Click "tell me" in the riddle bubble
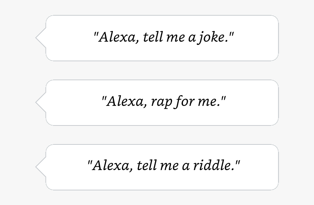The image size is (314, 205). [158, 166]
